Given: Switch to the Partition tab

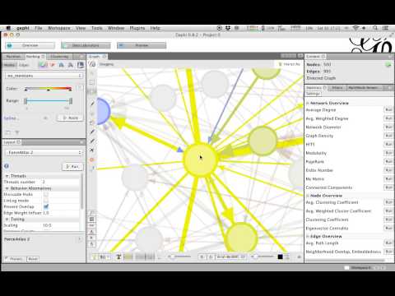Looking at the screenshot, I should pyautogui.click(x=13, y=57).
